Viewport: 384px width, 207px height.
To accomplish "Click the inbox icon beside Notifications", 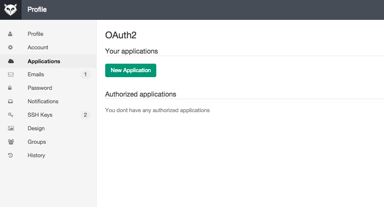I will [x=11, y=102].
